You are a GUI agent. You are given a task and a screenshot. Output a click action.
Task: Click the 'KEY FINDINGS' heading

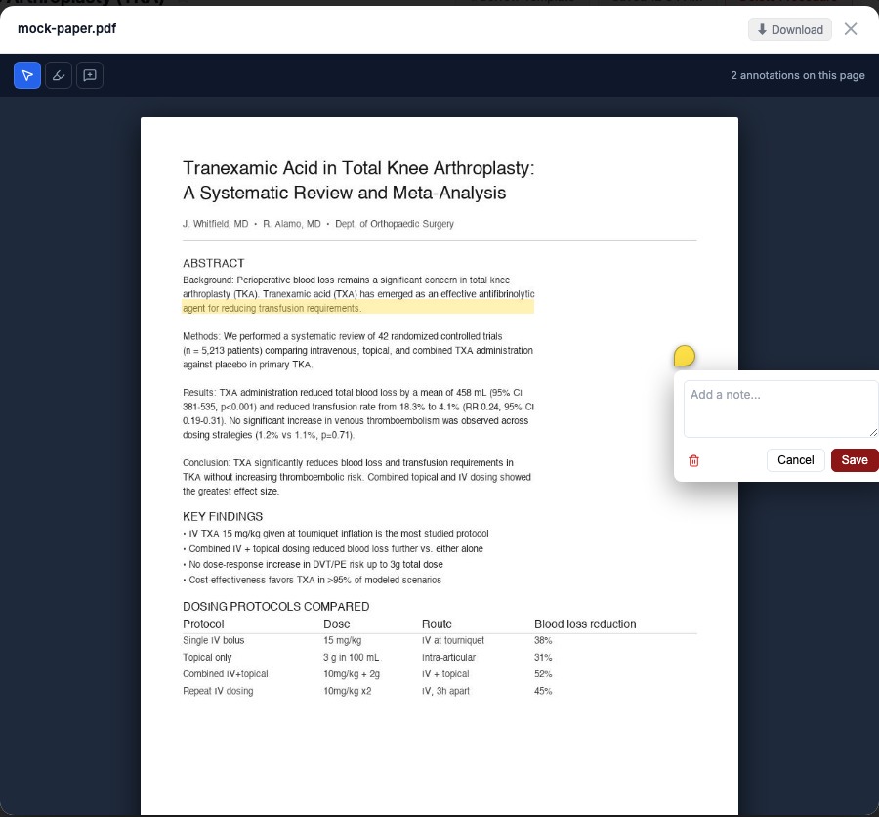pyautogui.click(x=223, y=516)
